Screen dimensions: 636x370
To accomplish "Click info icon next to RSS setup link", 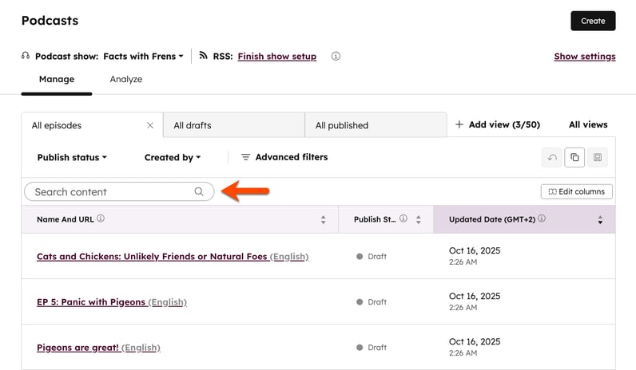I will tap(336, 57).
